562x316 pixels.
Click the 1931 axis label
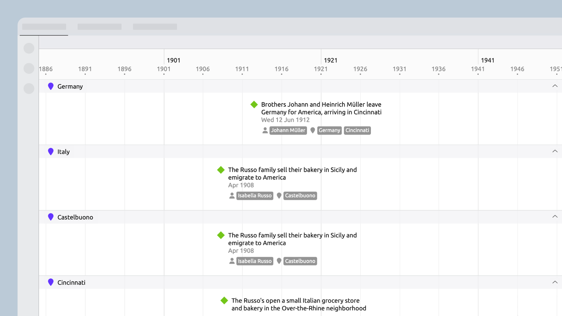pyautogui.click(x=399, y=69)
